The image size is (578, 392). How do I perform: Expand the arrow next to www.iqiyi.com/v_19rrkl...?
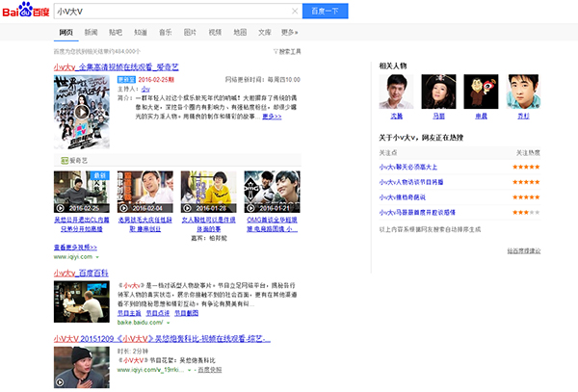pyautogui.click(x=189, y=370)
